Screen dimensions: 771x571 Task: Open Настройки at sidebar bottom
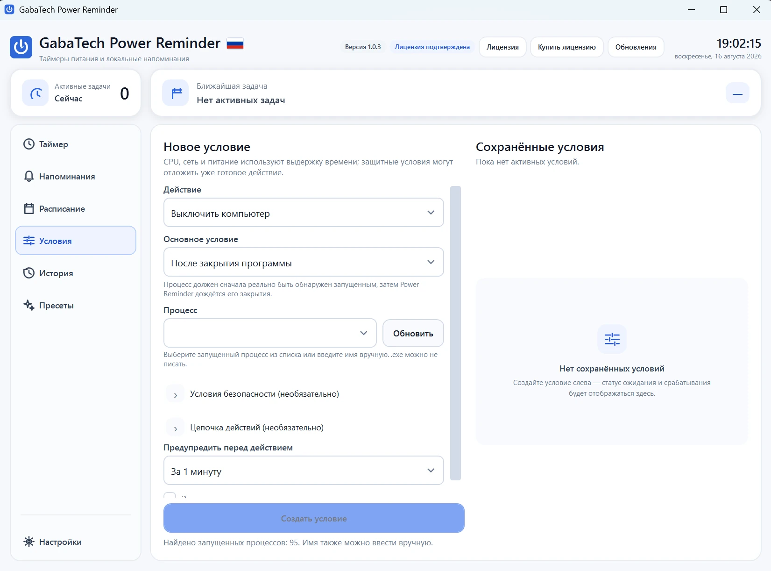pyautogui.click(x=76, y=542)
